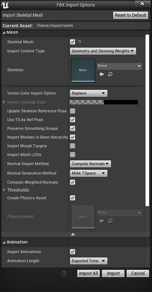Click the Import All button

89,273
